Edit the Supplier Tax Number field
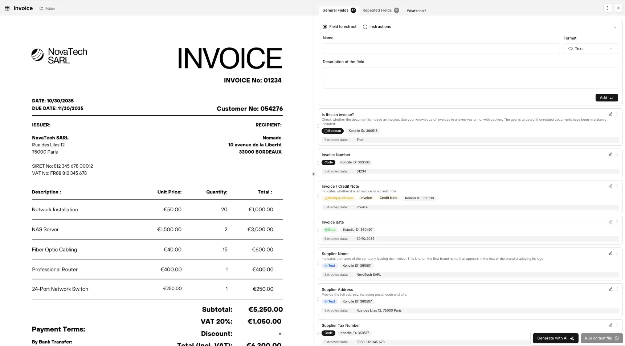The width and height of the screenshot is (625, 346). click(610, 325)
